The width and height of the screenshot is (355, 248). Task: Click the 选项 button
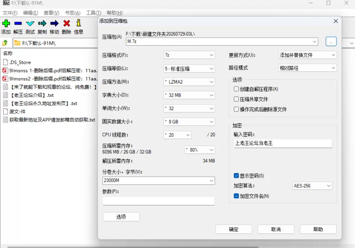coord(121,217)
